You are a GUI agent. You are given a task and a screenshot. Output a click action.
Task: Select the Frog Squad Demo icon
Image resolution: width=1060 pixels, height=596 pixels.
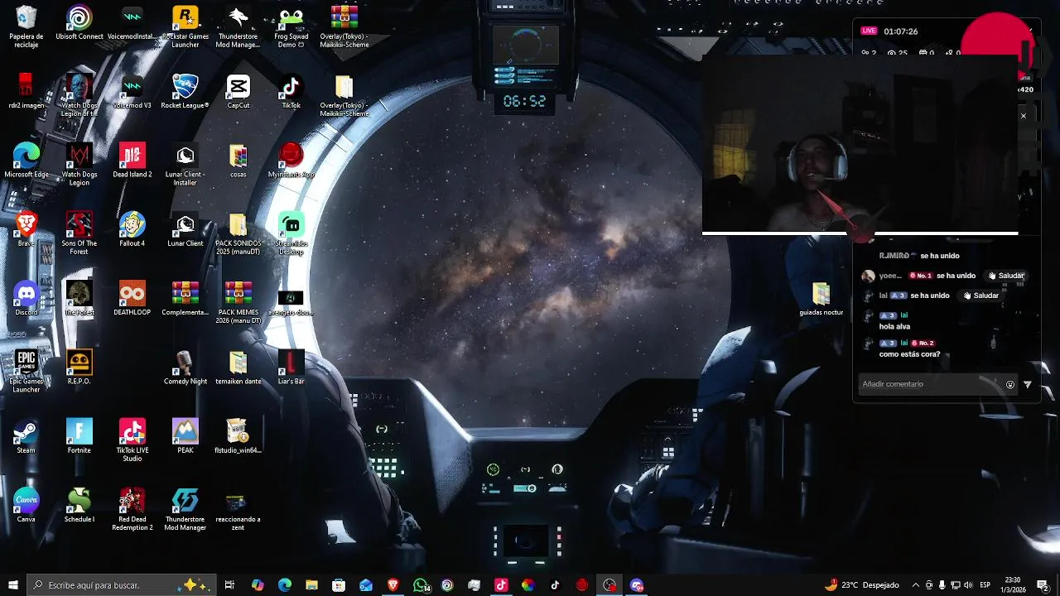[291, 26]
